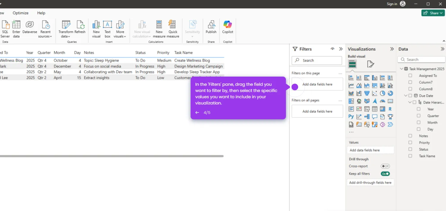Check the Task Name field checkbox
The image size is (446, 211).
410,156
